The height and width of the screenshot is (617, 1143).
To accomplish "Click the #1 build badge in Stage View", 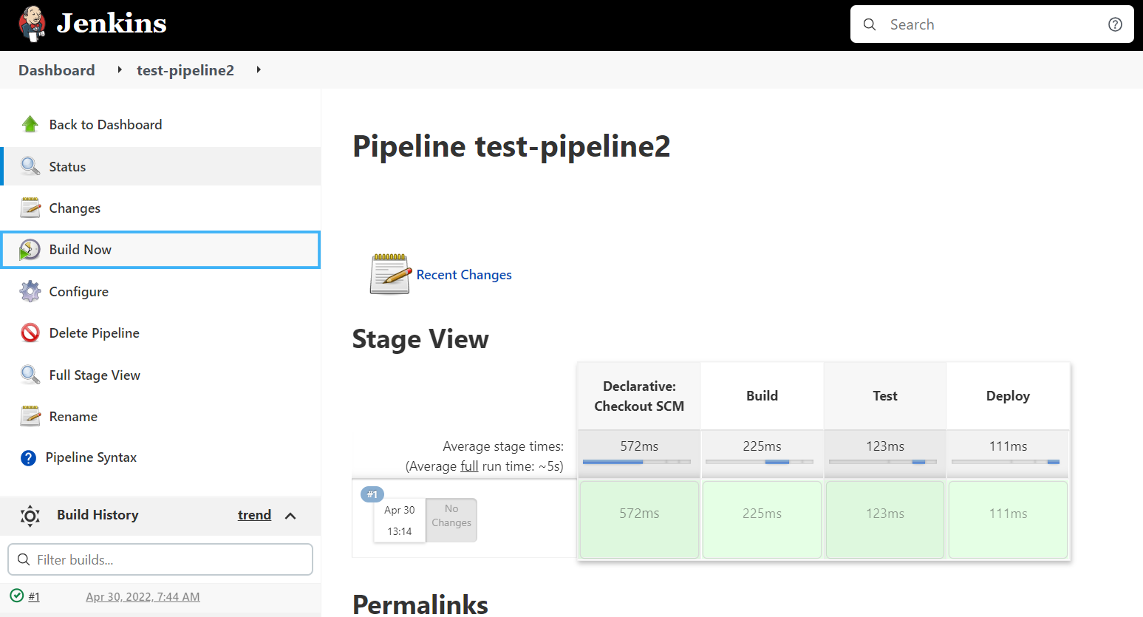I will (372, 494).
